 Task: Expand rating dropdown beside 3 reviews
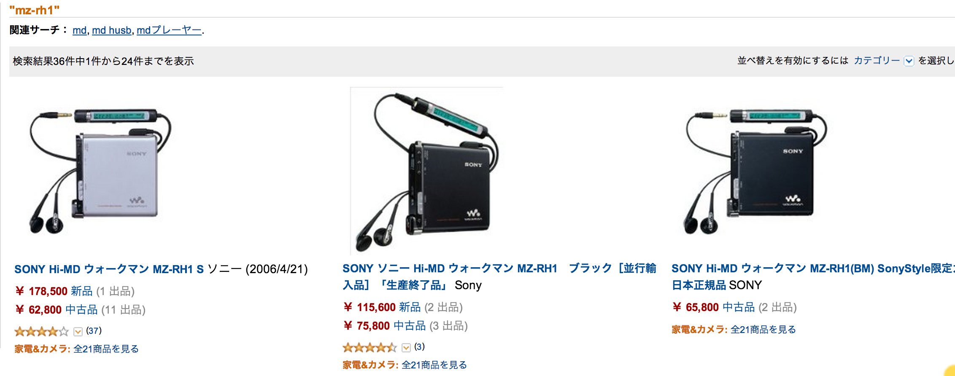[x=406, y=348]
